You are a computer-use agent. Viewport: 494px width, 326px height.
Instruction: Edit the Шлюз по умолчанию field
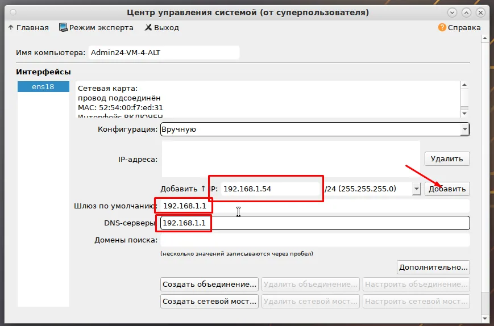315,206
